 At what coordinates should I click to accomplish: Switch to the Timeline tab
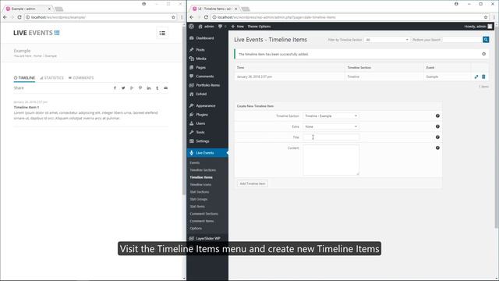point(24,78)
